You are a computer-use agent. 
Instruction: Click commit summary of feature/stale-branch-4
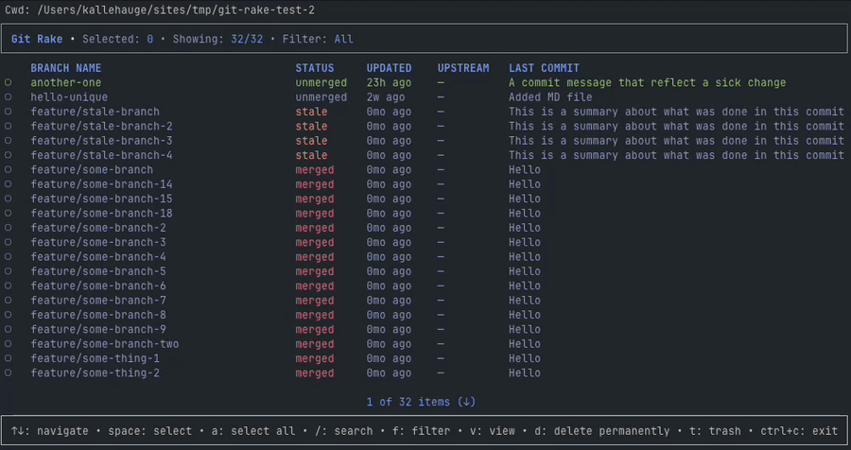coord(676,156)
